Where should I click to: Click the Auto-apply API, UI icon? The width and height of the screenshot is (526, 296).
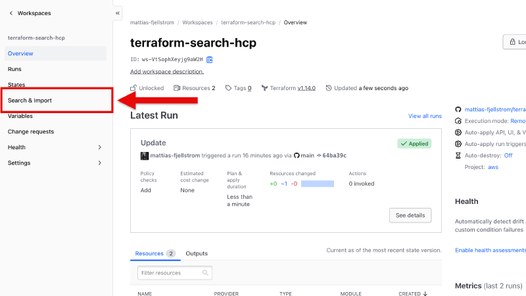point(458,132)
